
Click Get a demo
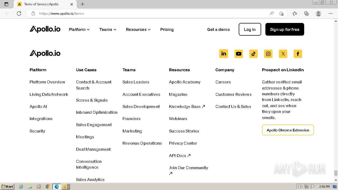pyautogui.click(x=218, y=30)
